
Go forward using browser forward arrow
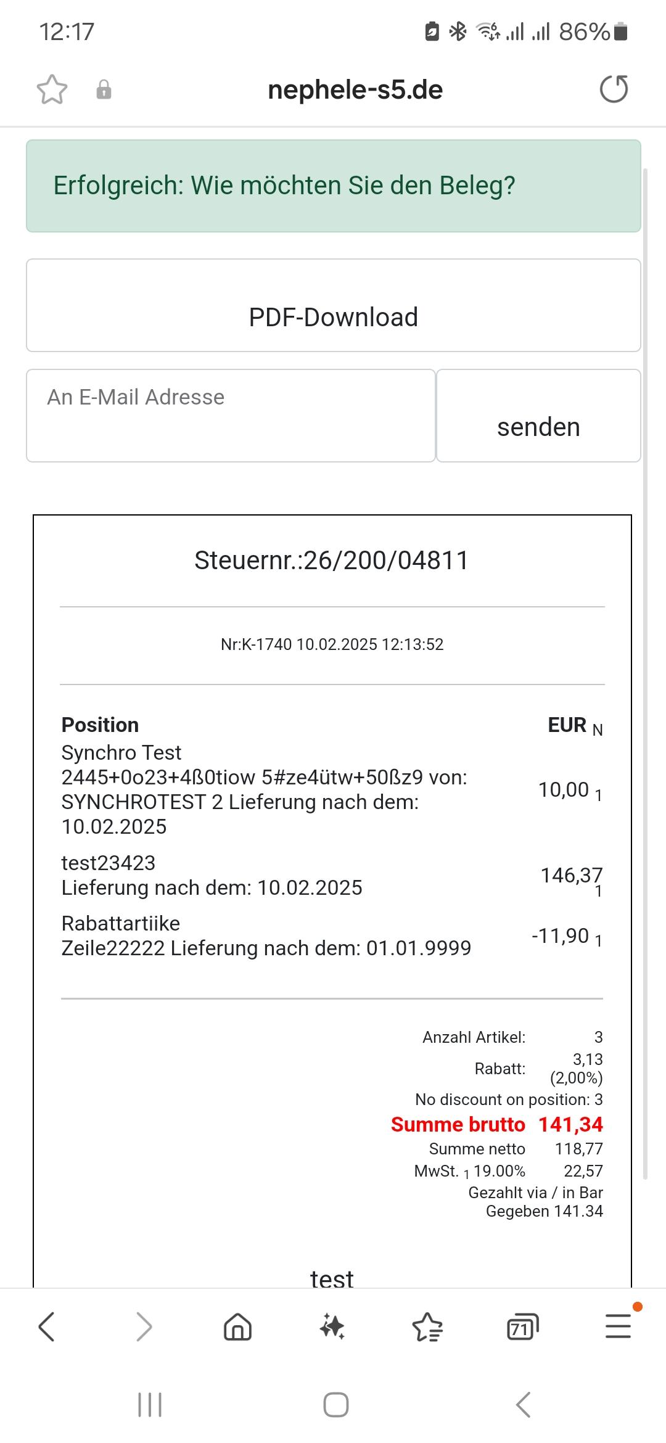(x=143, y=1327)
